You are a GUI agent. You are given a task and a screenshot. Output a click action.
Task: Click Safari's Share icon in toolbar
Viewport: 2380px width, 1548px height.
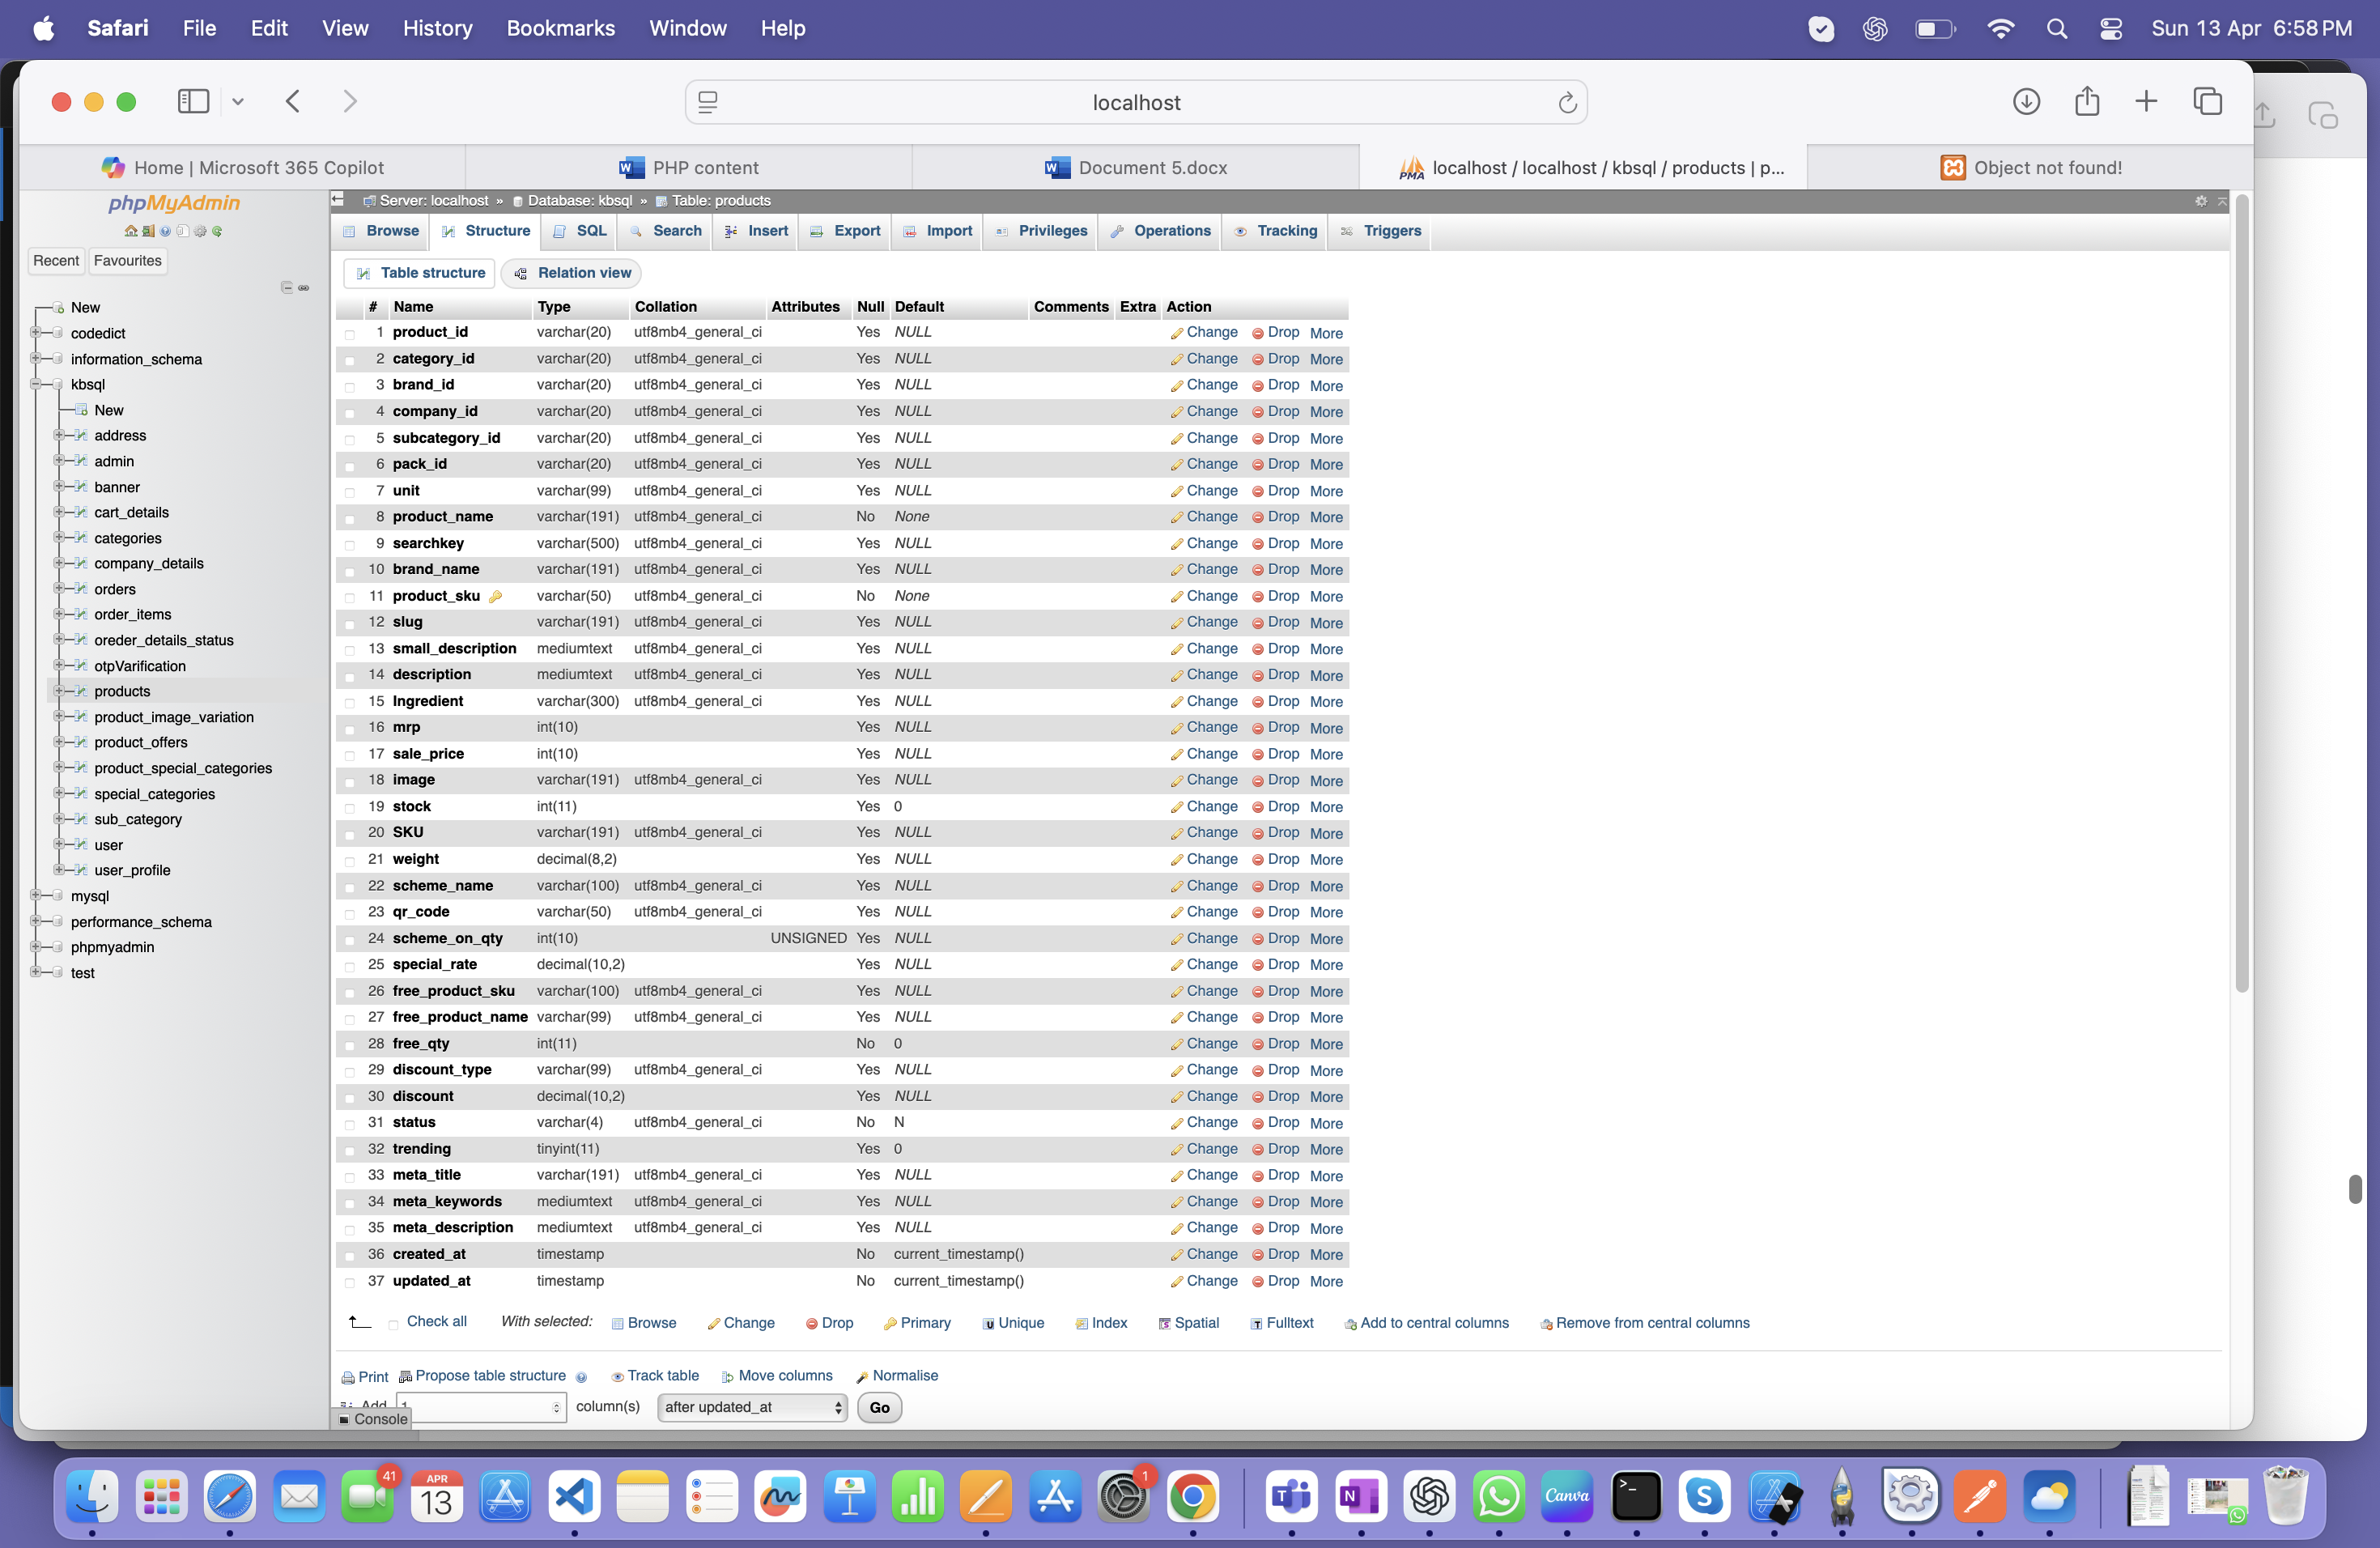(2086, 102)
